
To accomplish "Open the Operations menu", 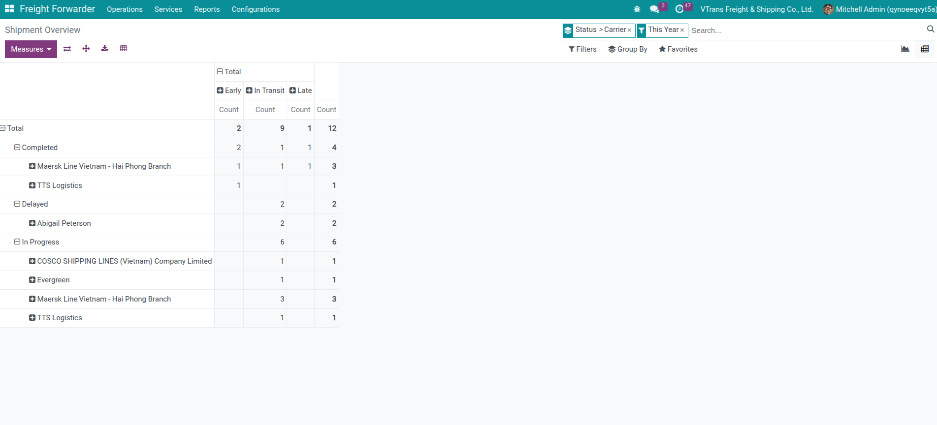I will [x=125, y=9].
